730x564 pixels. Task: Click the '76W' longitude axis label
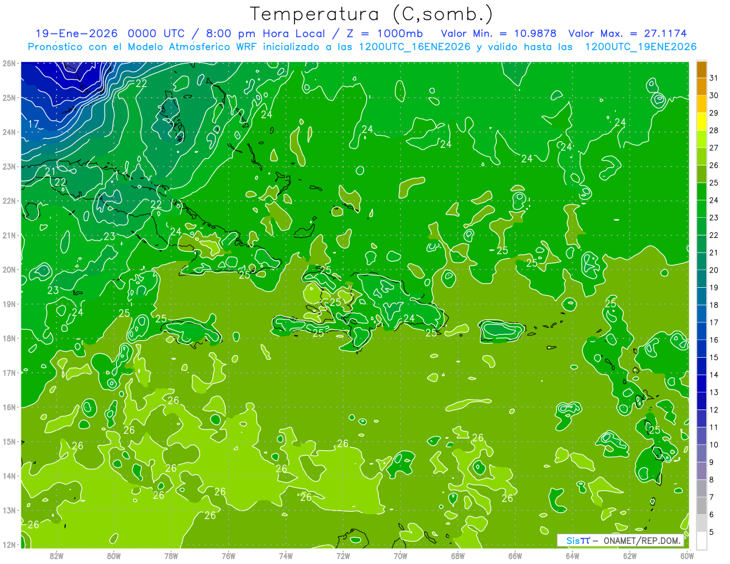coord(228,555)
